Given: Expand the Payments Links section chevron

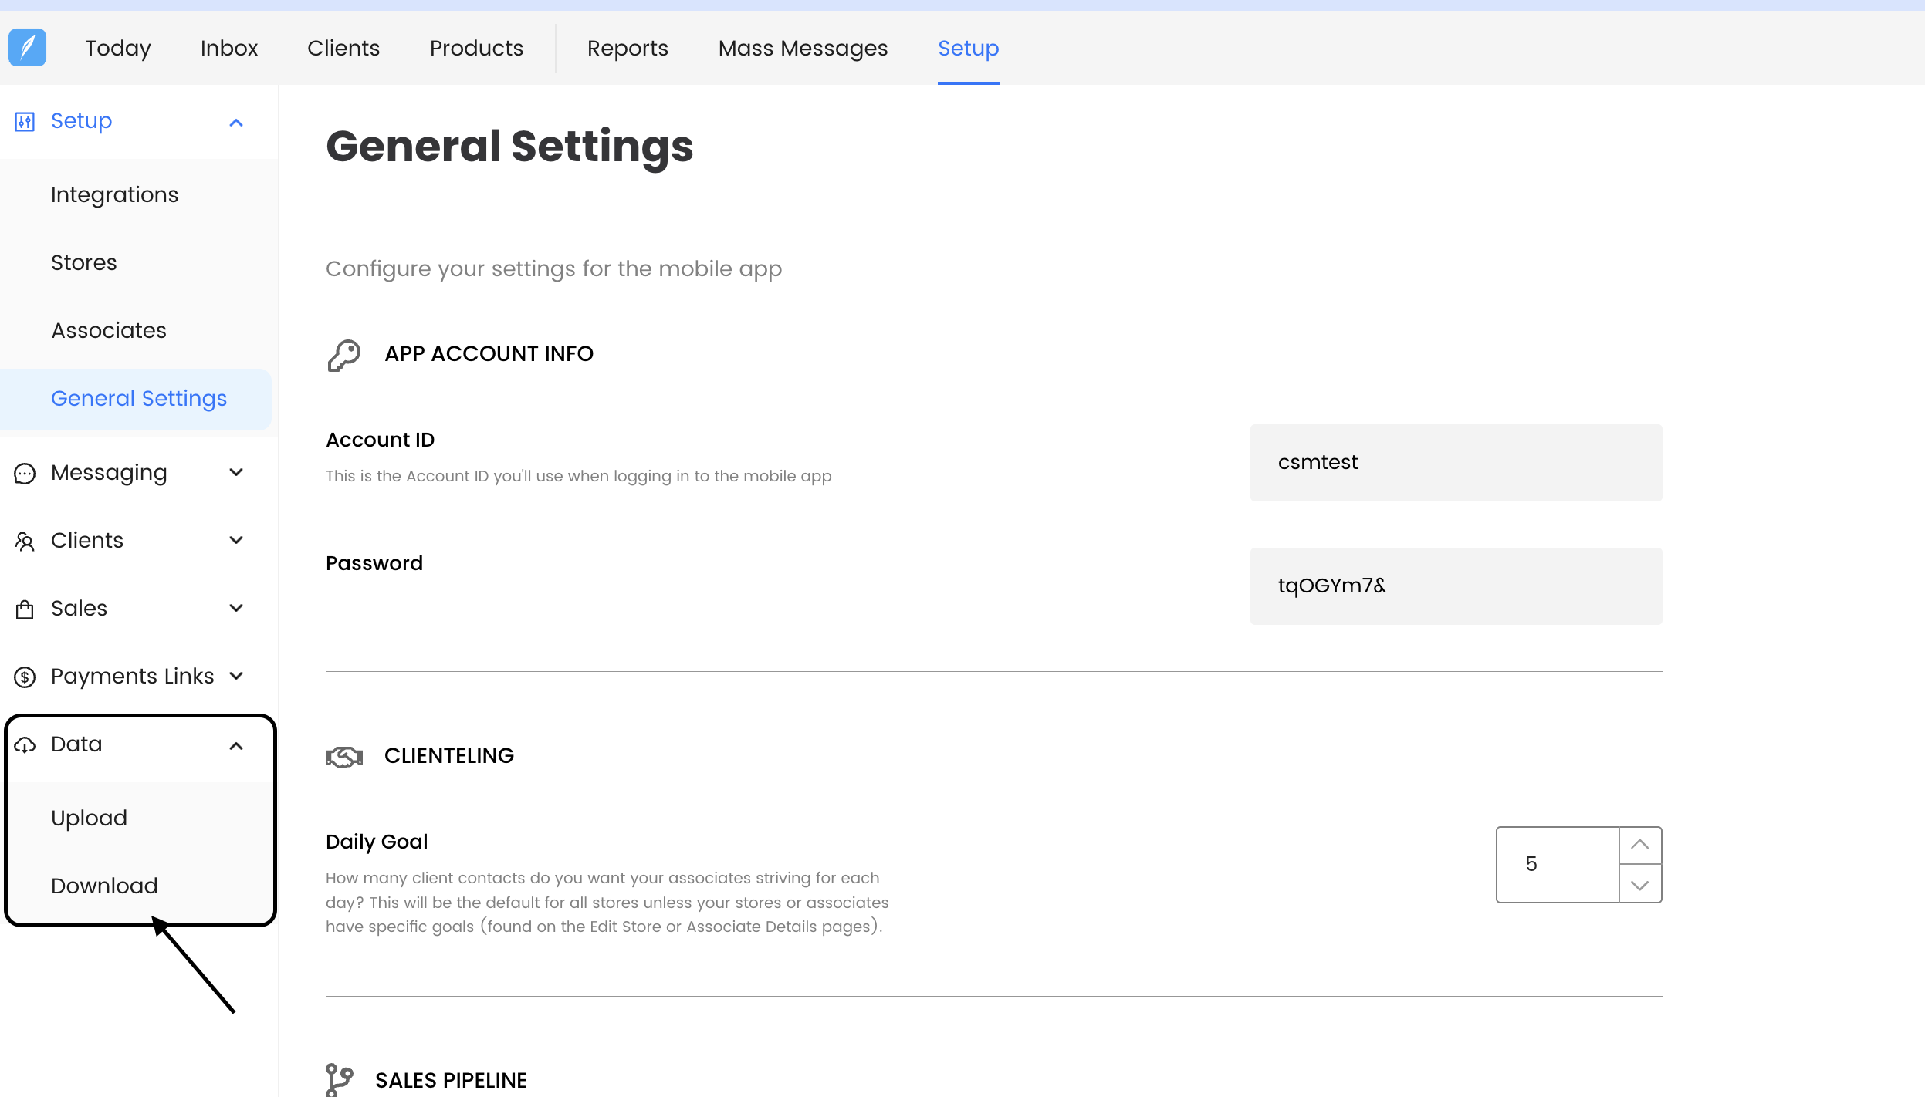Looking at the screenshot, I should point(236,676).
